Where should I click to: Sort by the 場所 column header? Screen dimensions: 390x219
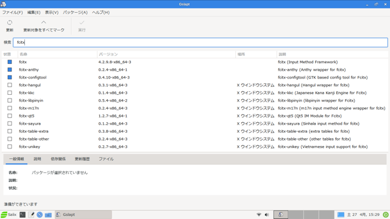(x=256, y=54)
